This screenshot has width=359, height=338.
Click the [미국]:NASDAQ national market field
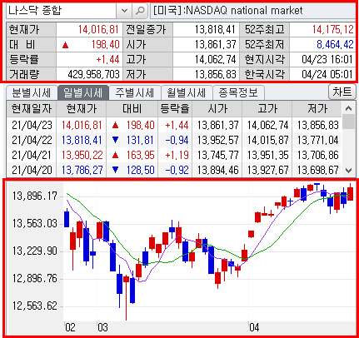click(252, 11)
